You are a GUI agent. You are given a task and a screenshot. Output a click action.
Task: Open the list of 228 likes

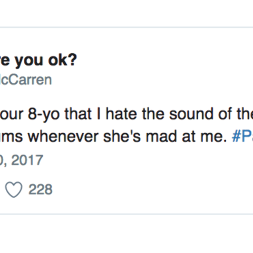[41, 190]
